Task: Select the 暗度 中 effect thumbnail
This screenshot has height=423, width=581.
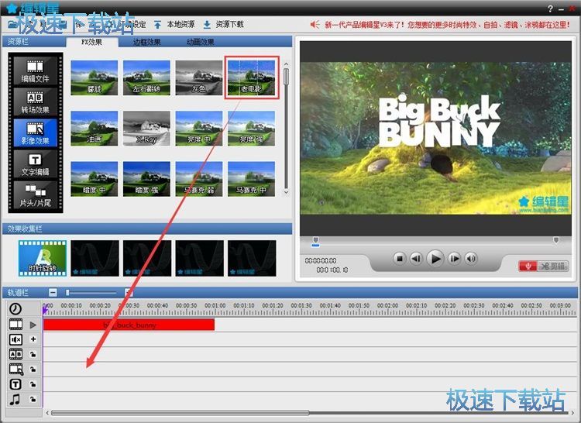Action: pyautogui.click(x=94, y=179)
